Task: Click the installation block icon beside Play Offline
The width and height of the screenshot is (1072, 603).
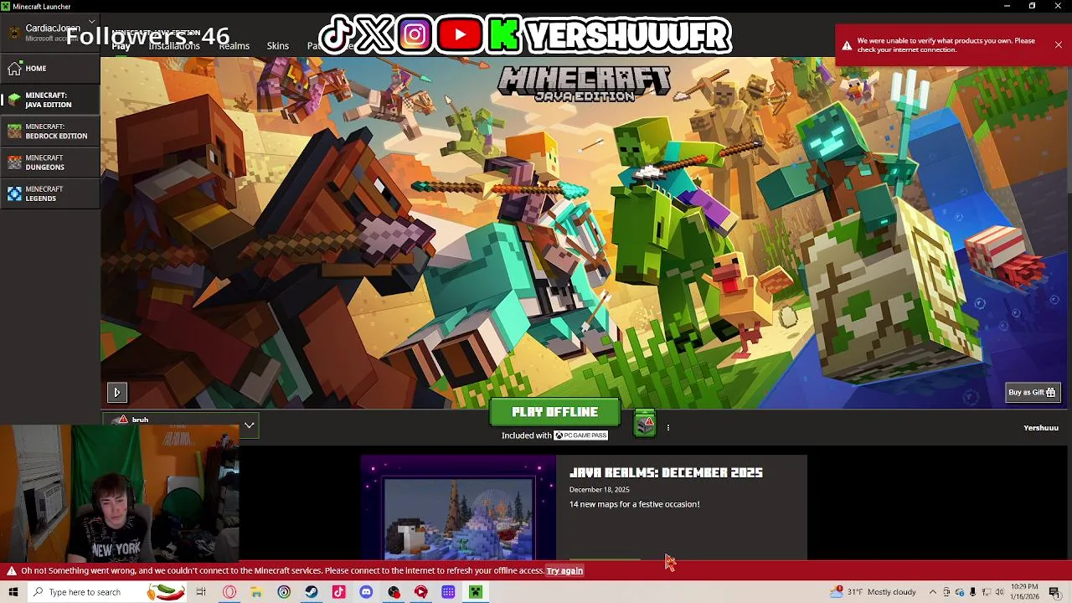Action: 645,425
